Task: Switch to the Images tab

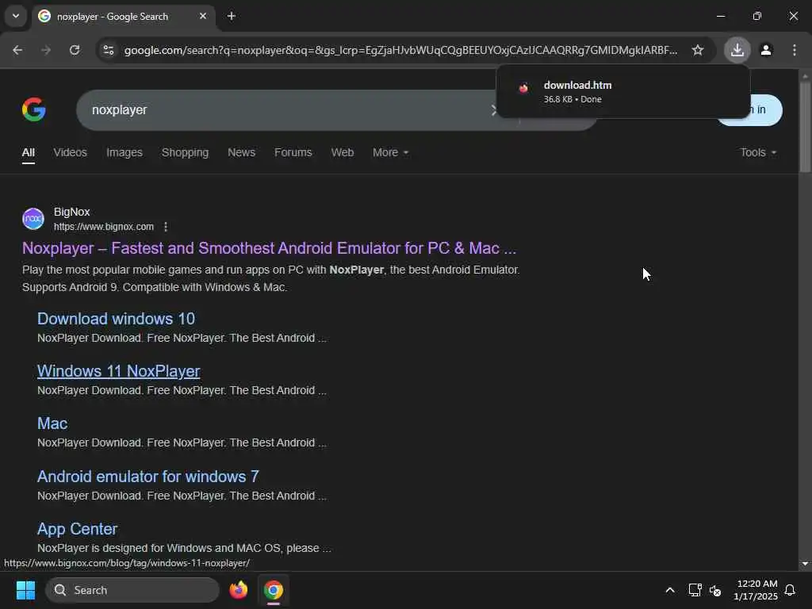Action: point(124,152)
